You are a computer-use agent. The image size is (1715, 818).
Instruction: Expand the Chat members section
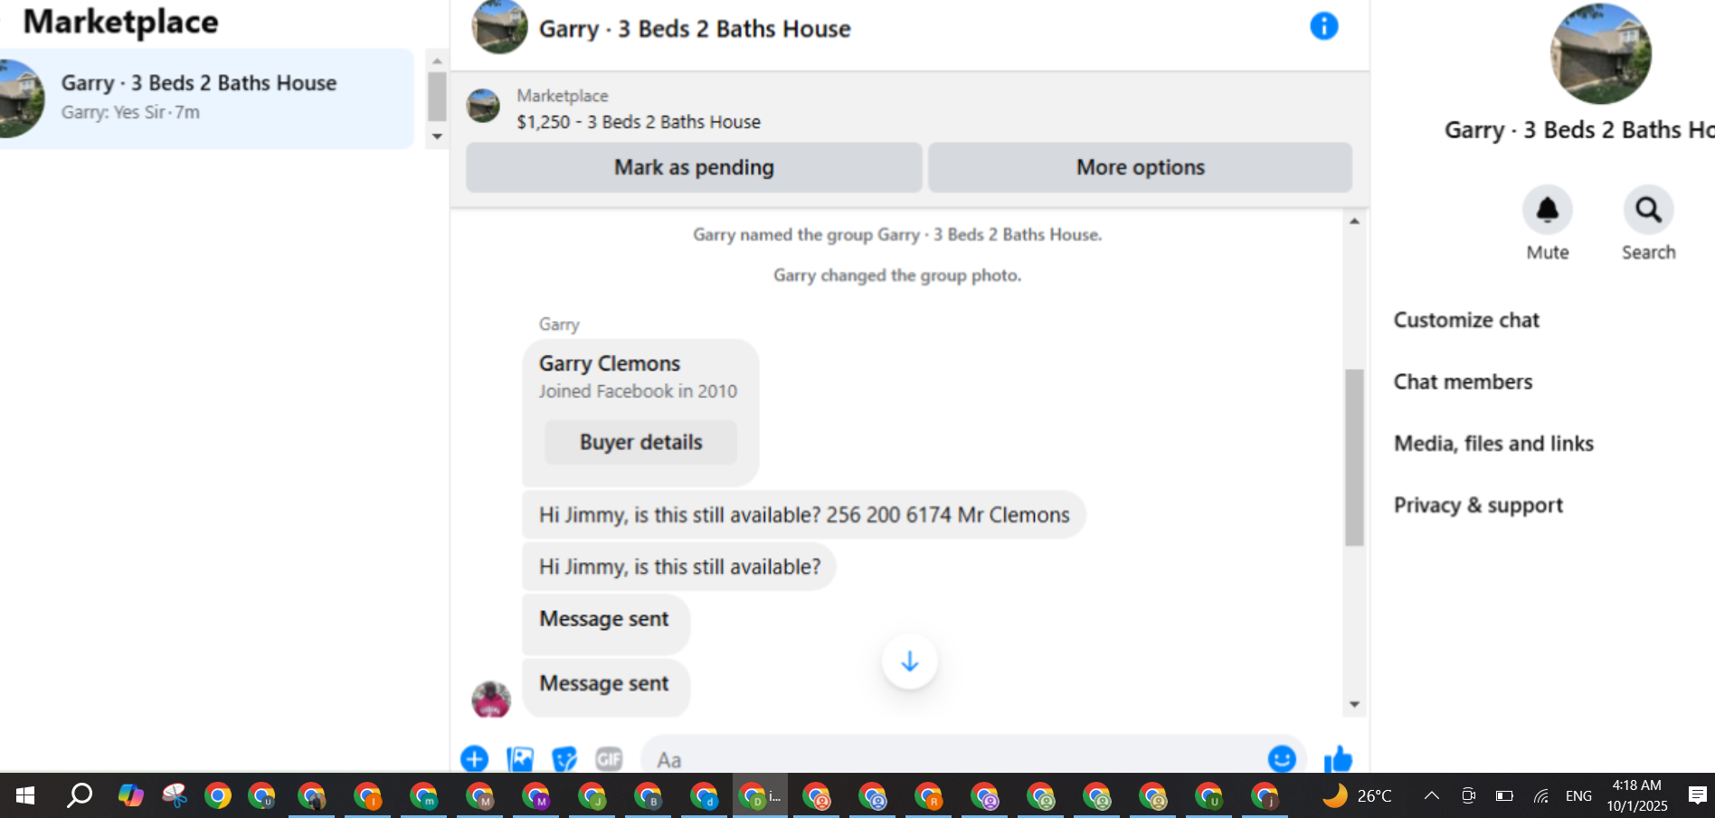(x=1463, y=381)
